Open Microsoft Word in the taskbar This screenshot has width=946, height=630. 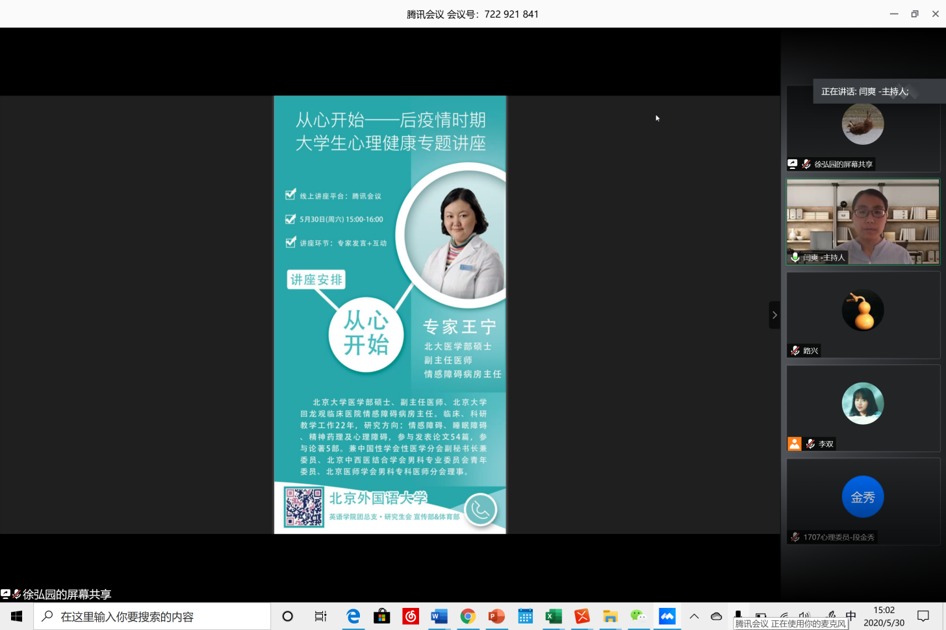[x=439, y=616]
